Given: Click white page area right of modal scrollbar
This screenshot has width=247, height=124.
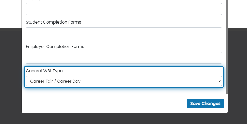Looking at the screenshot, I should point(237,14).
